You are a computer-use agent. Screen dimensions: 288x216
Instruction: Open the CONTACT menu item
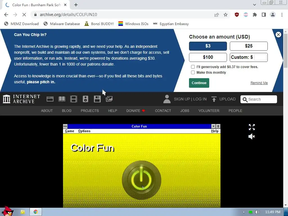point(163,111)
